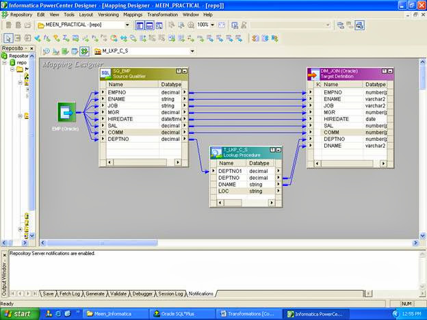Viewport: 427px width, 320px height.
Task: Click the Start button
Action: [x=20, y=314]
